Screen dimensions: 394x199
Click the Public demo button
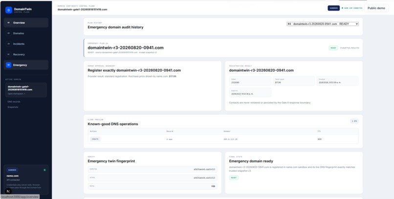(x=376, y=8)
